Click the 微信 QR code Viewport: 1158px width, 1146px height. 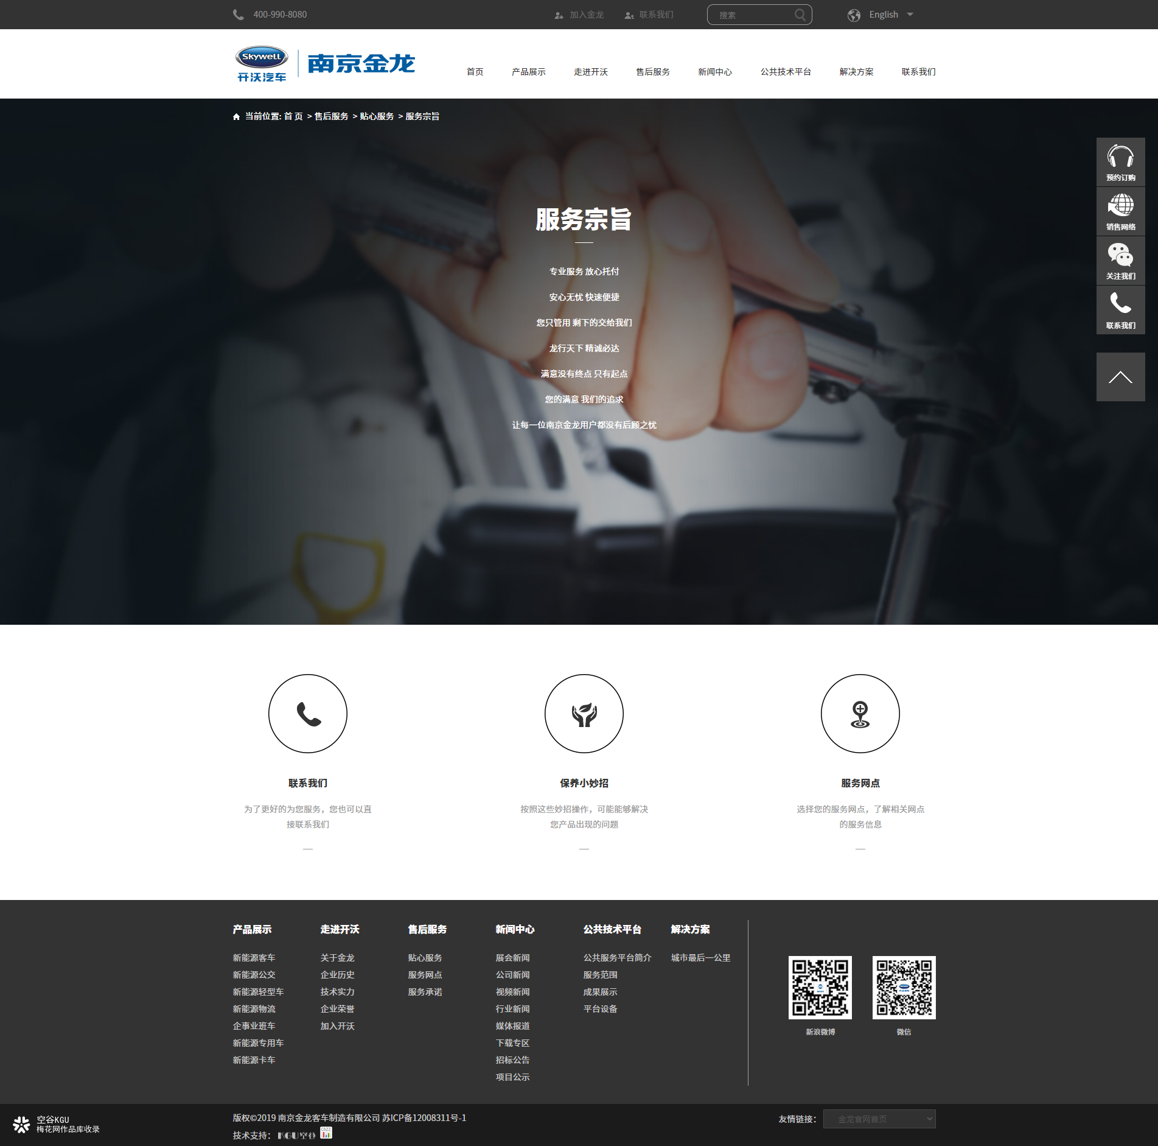[x=904, y=988]
